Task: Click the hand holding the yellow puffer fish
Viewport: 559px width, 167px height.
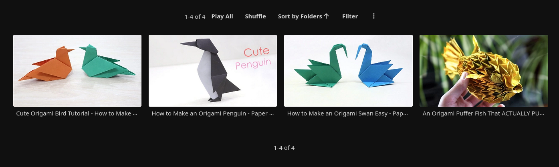Action: click(457, 92)
